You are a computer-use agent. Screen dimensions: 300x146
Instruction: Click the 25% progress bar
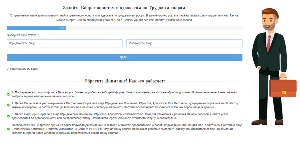[x=124, y=28]
